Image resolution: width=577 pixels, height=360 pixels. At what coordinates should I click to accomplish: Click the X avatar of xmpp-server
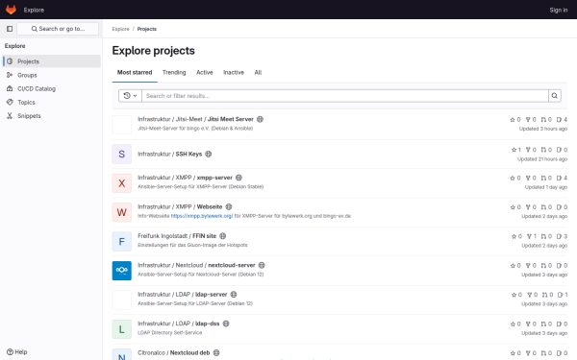(x=122, y=183)
